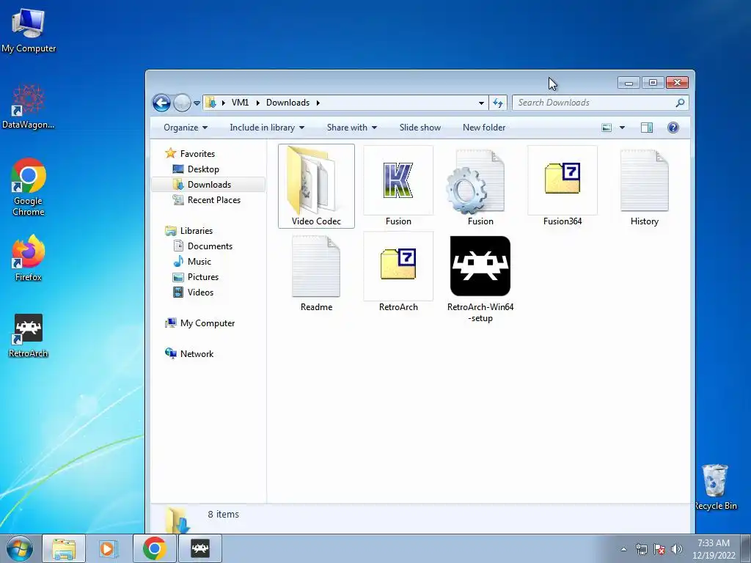Select the RetroArch-Win64-setup installer
751x563 pixels.
click(480, 279)
